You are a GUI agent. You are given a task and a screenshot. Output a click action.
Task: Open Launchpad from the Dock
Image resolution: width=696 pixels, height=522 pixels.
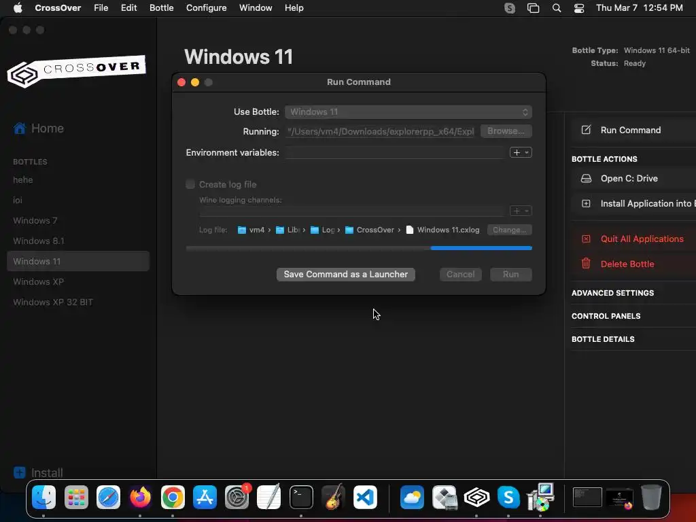76,497
